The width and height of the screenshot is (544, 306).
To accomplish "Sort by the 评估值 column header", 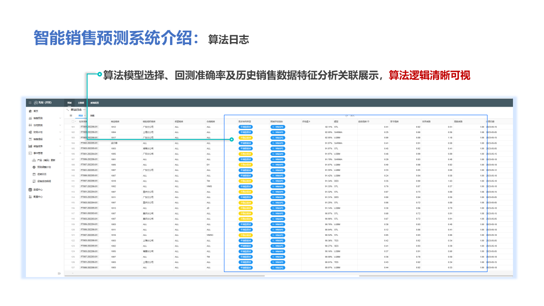I will click(306, 122).
